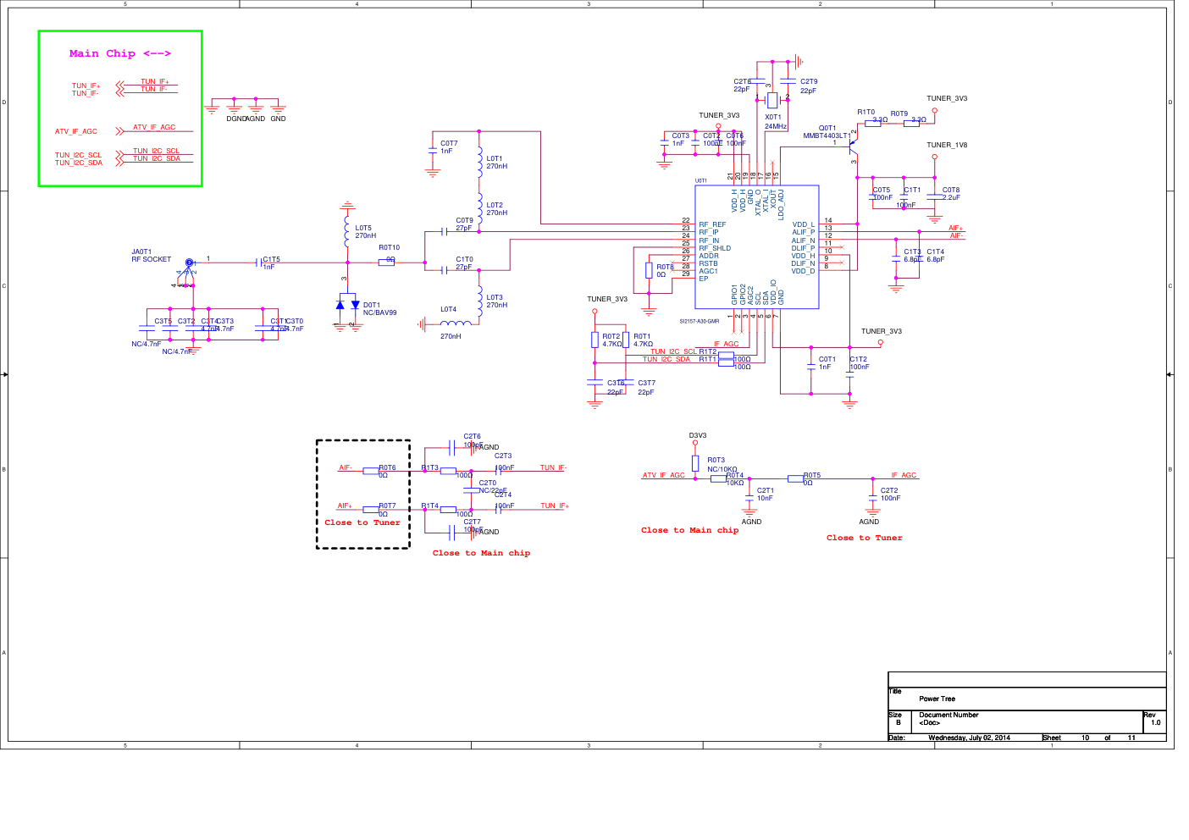This screenshot has height=840, width=1189.
Task: Click the R0T2 4.7KΩ resistor label
Action: pos(611,340)
